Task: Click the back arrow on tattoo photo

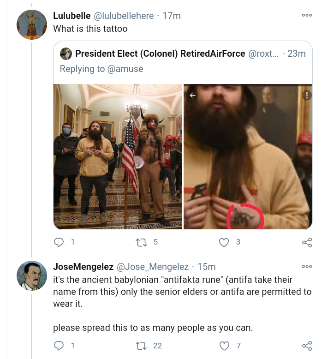Action: pyautogui.click(x=193, y=95)
